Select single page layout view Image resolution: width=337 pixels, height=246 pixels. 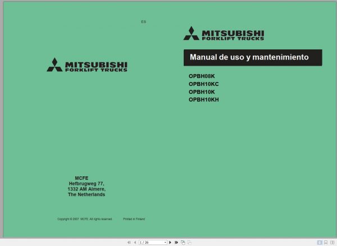pyautogui.click(x=320, y=242)
